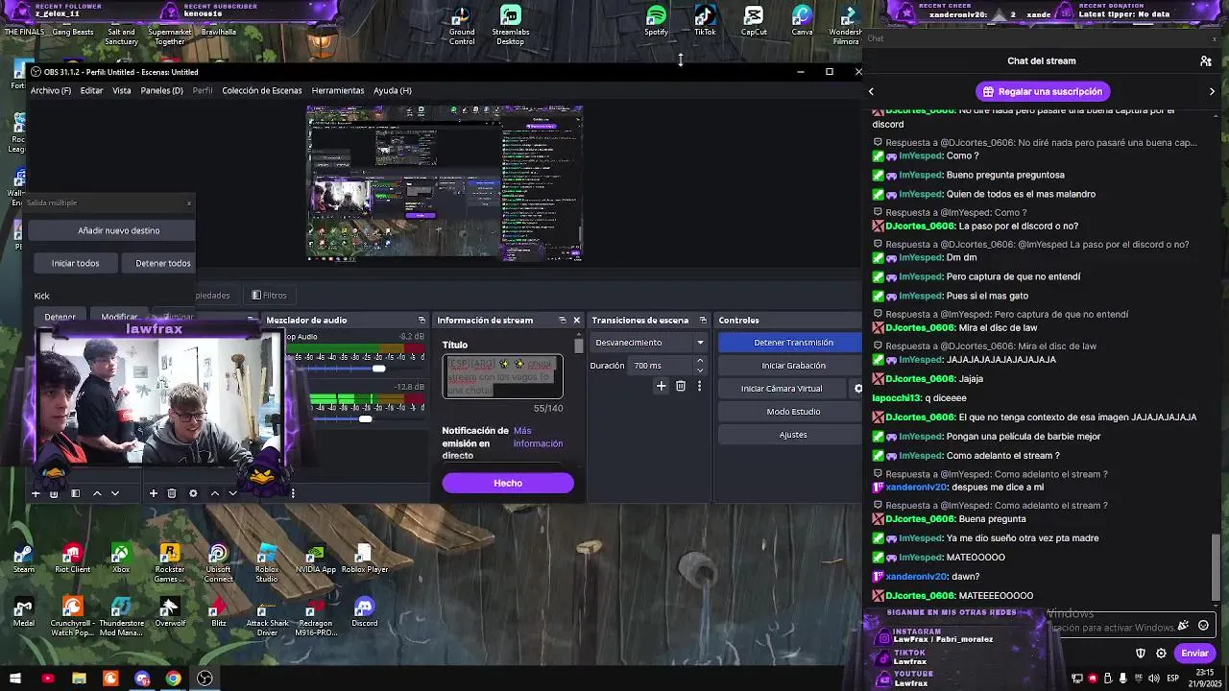Open Streamlabs Desktop shortcut
This screenshot has width=1229, height=691.
click(510, 25)
